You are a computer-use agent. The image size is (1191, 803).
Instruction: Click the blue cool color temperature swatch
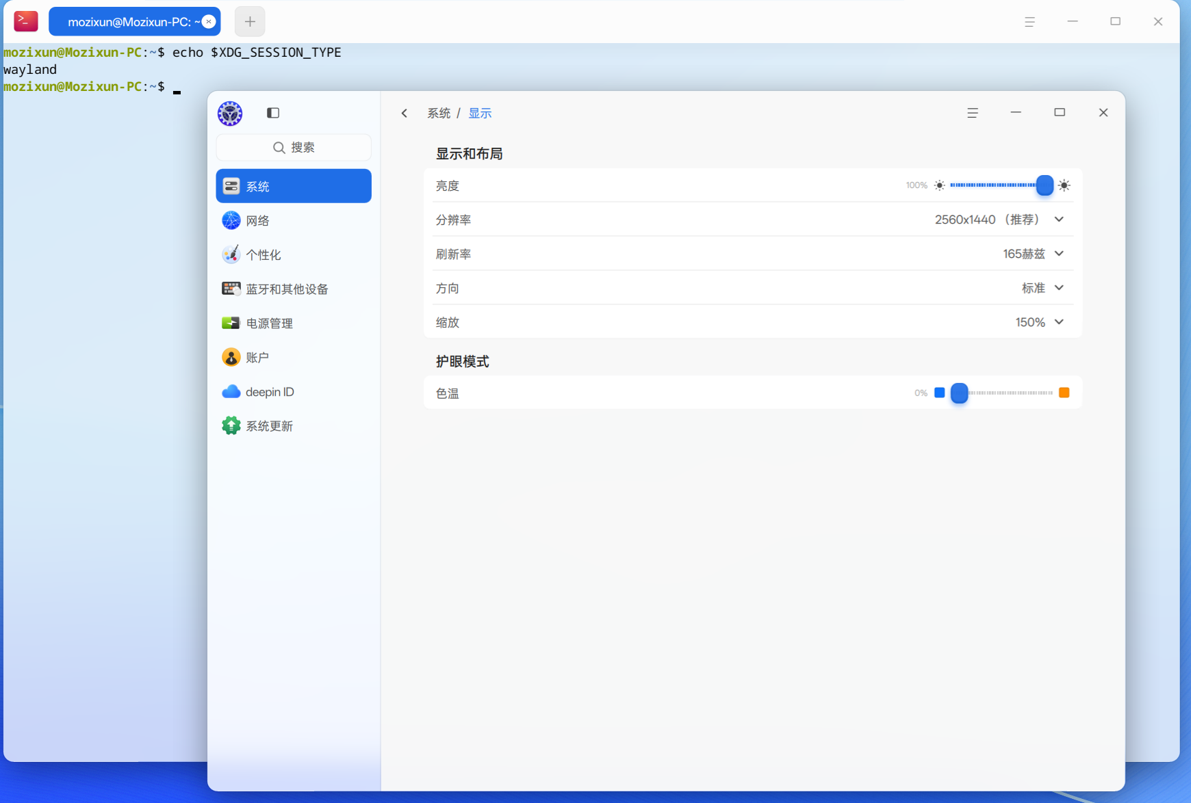[x=939, y=393]
